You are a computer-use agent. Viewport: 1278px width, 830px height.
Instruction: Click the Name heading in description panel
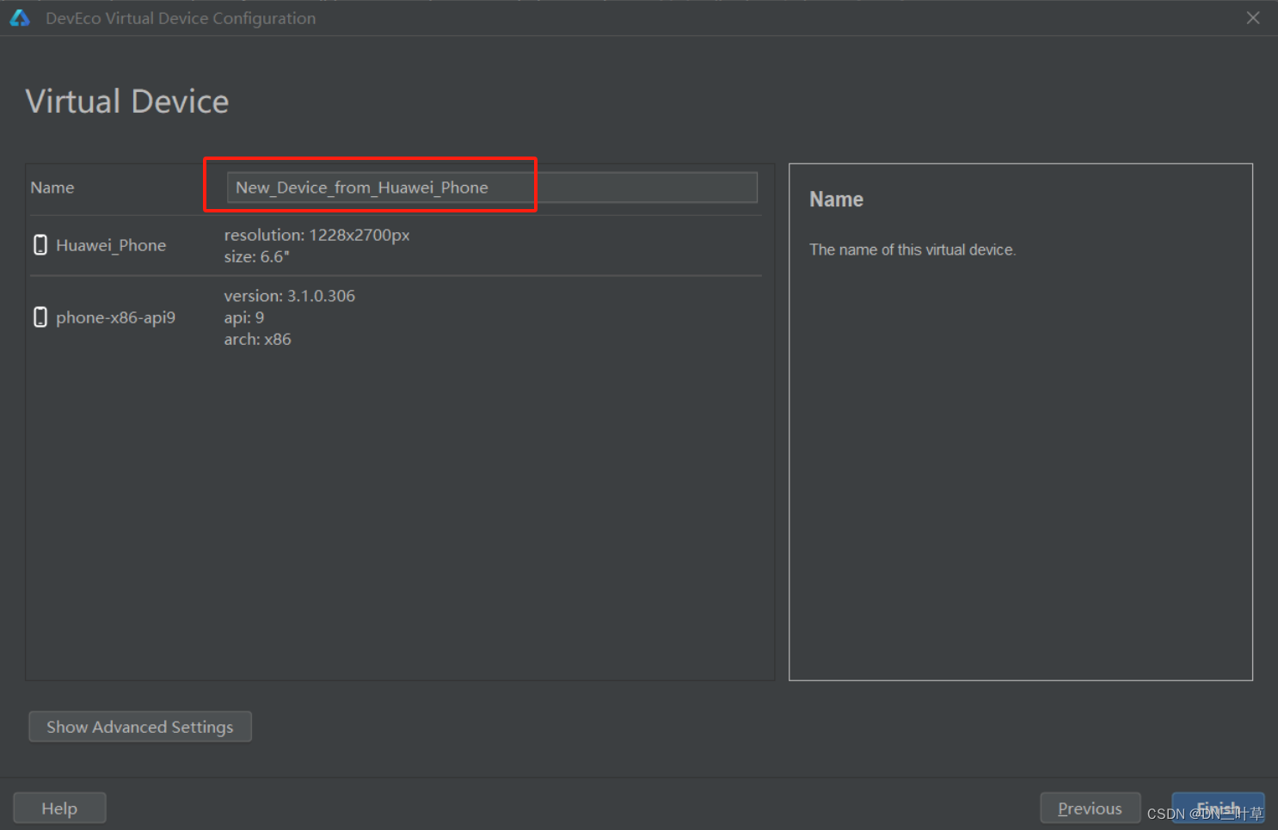click(836, 200)
